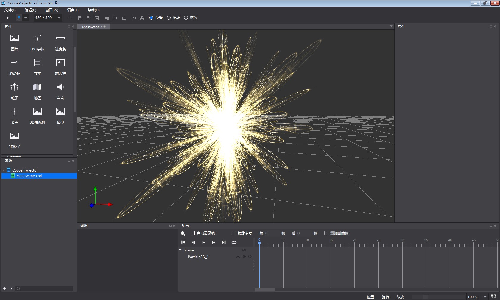Step forward one frame in animation

(x=214, y=242)
